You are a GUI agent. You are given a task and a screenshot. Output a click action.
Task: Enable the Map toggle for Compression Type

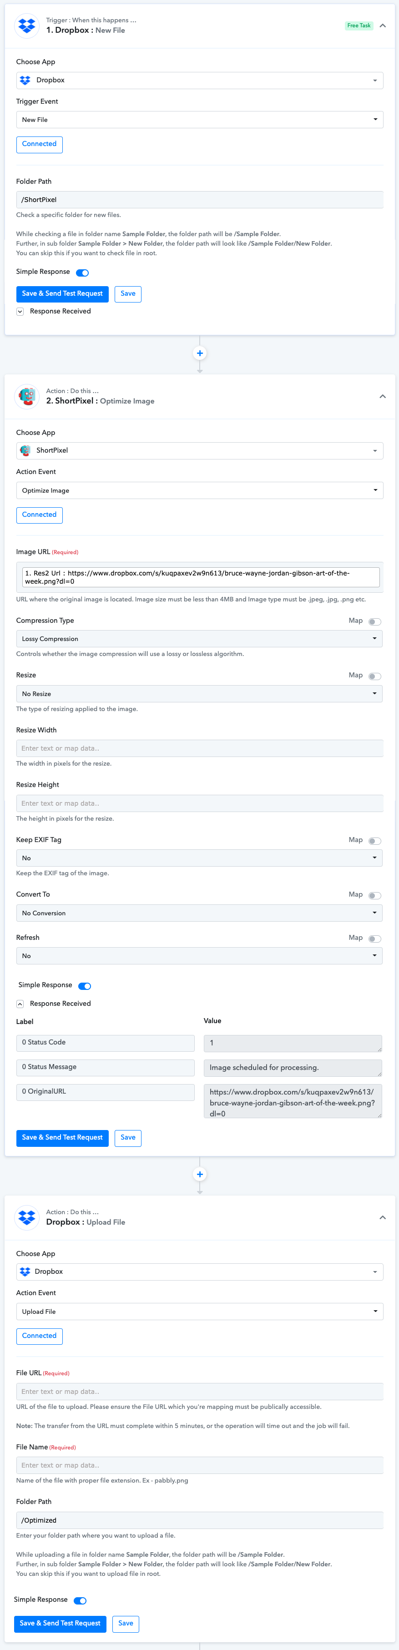click(375, 622)
